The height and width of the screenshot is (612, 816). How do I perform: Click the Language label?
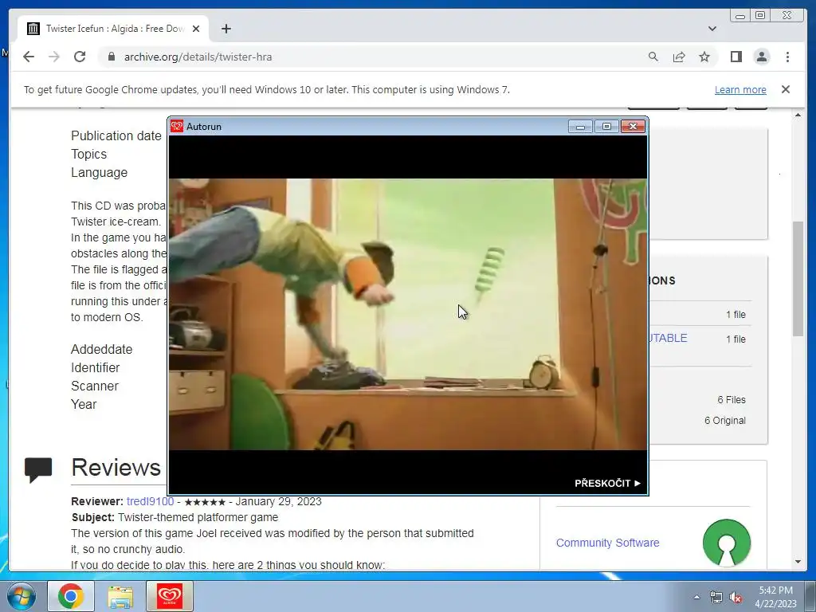99,172
